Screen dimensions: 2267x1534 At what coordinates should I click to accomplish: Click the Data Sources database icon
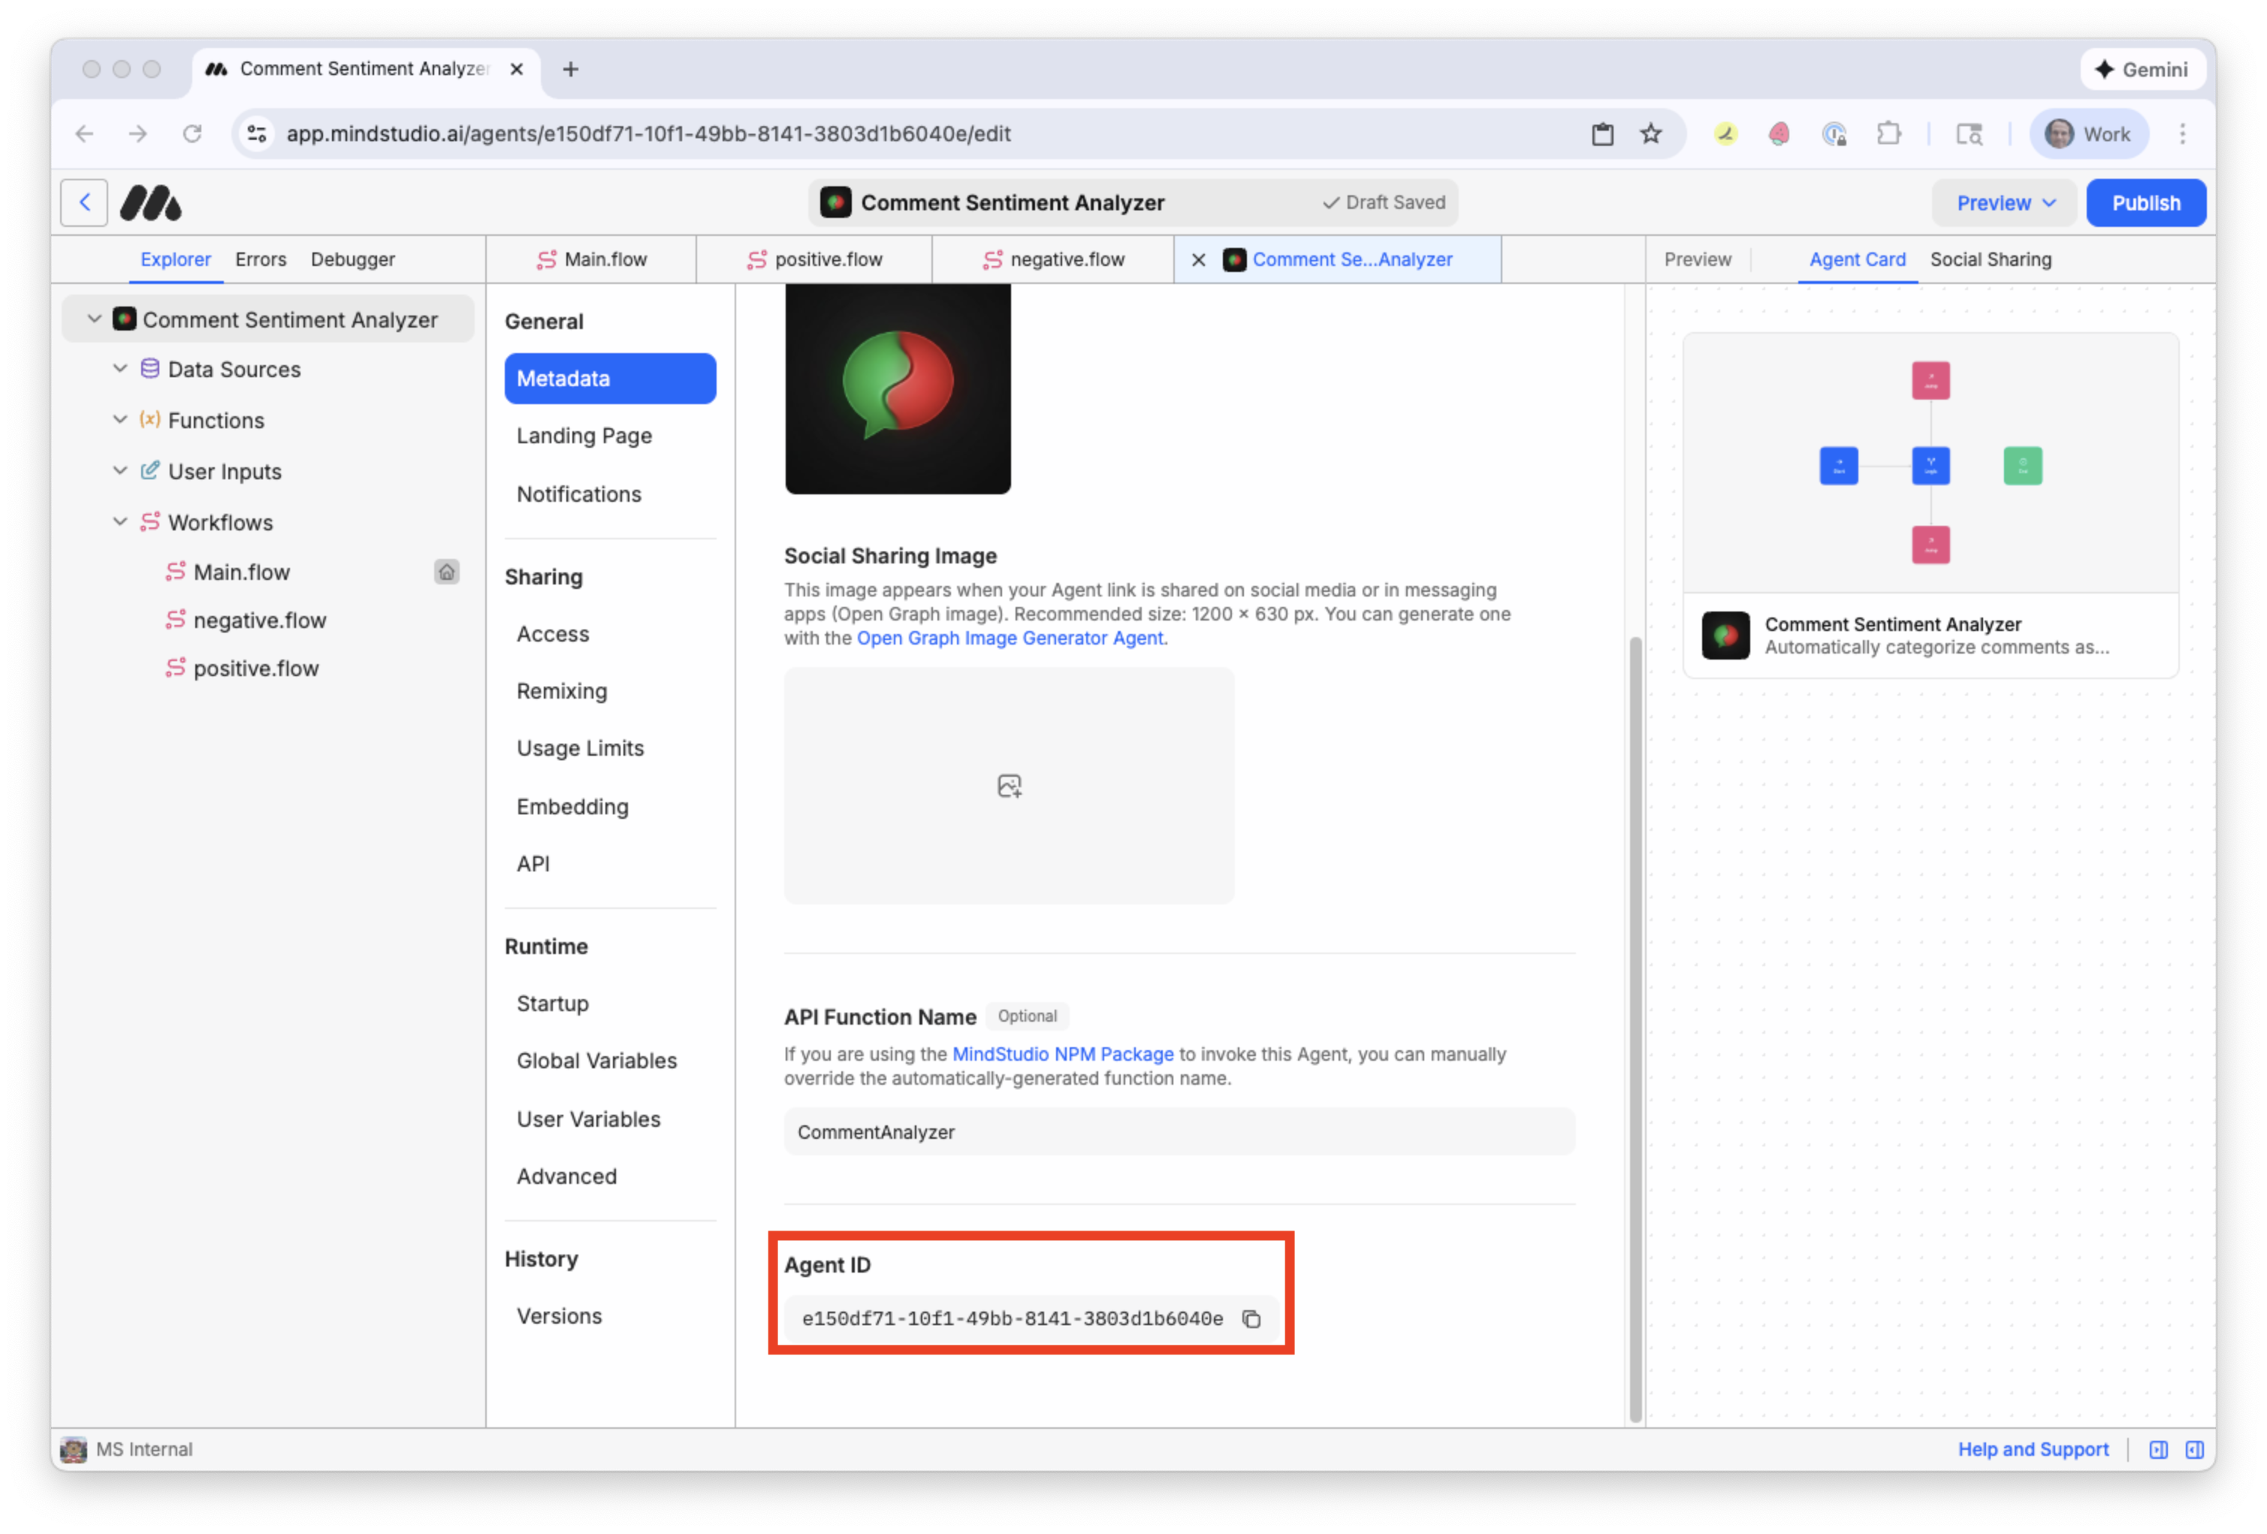(x=149, y=369)
